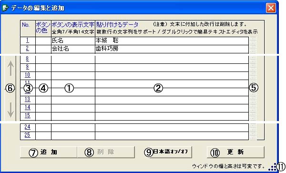The image size is (286, 173).
Task: Click the move-down arrow on the left
Action: 11,110
